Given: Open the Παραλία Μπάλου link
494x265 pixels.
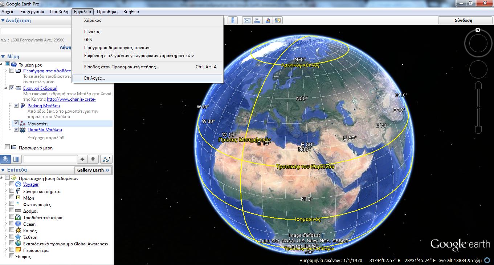Looking at the screenshot, I should tap(45, 130).
